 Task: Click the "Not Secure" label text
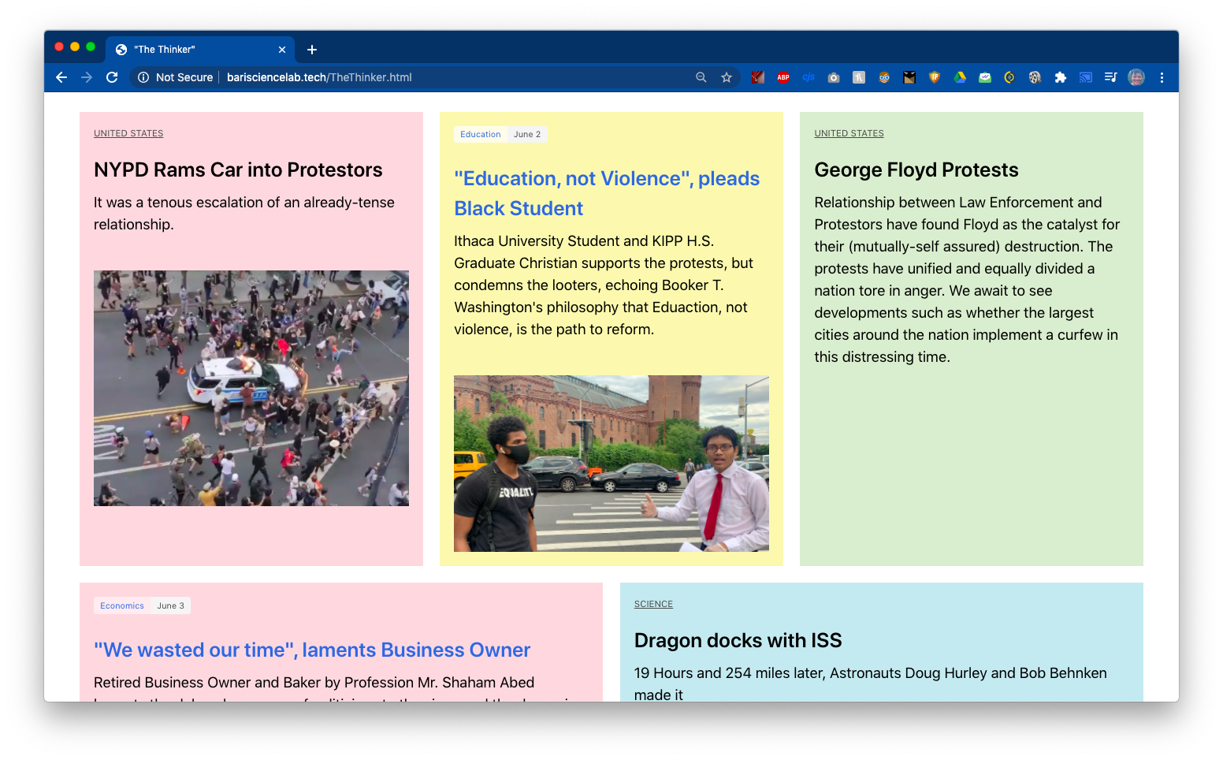(x=184, y=77)
